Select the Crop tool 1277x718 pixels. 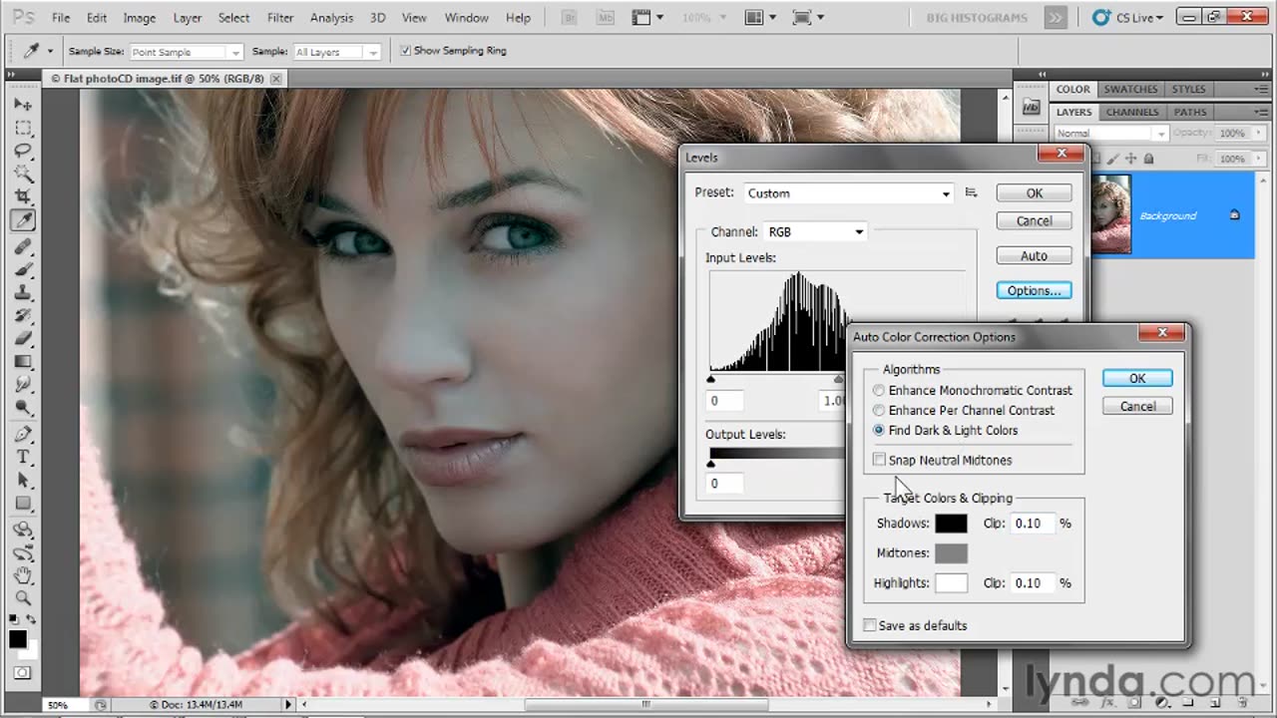point(23,196)
